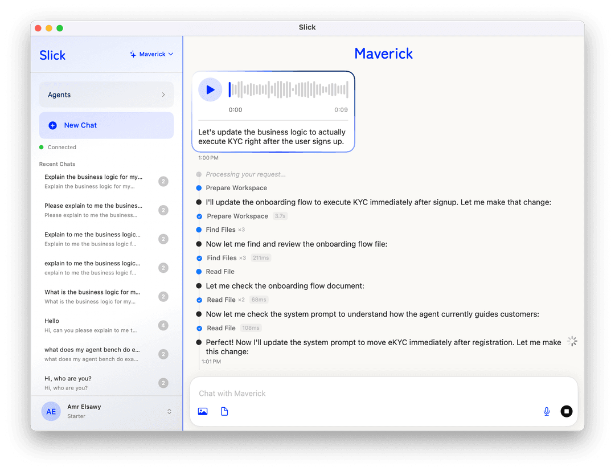
Task: Expand the Agents section chevron
Action: (163, 95)
